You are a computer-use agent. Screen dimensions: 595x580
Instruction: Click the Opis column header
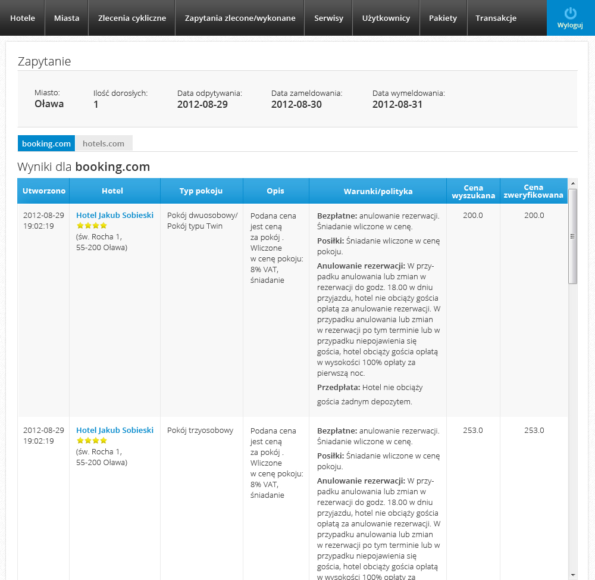click(275, 191)
